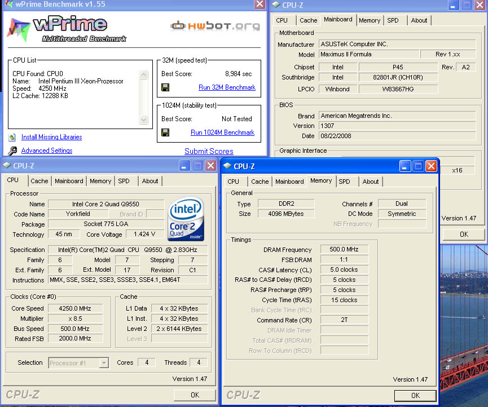Click OK in CPU-Z CPU window
The width and height of the screenshot is (488, 407).
pyautogui.click(x=195, y=395)
